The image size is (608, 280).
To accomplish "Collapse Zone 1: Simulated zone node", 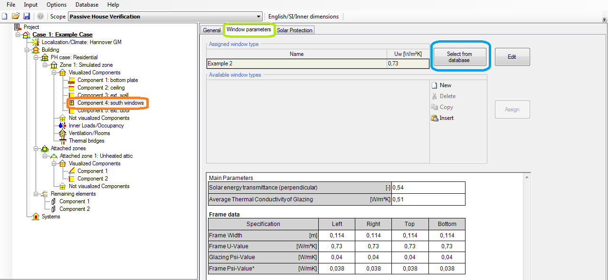I will click(45, 65).
